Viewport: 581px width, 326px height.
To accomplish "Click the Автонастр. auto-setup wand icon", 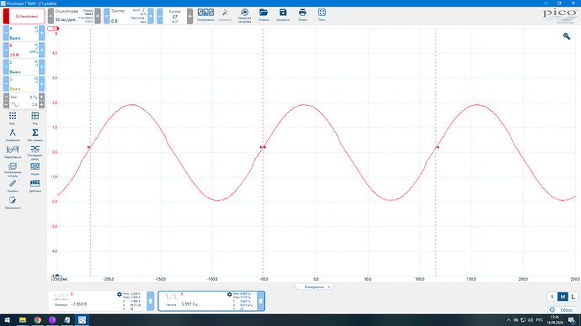I will [x=225, y=15].
